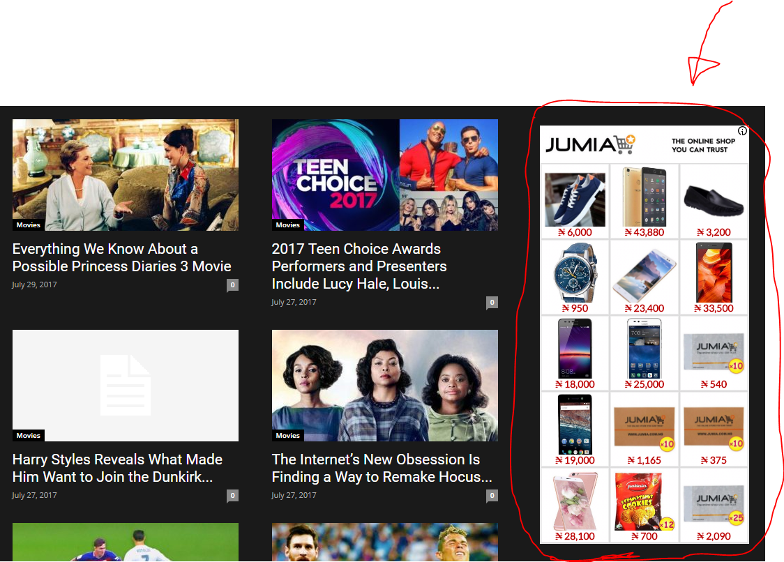Select the rose gold phone priced ₦28,100
This screenshot has width=784, height=562.
click(x=574, y=500)
